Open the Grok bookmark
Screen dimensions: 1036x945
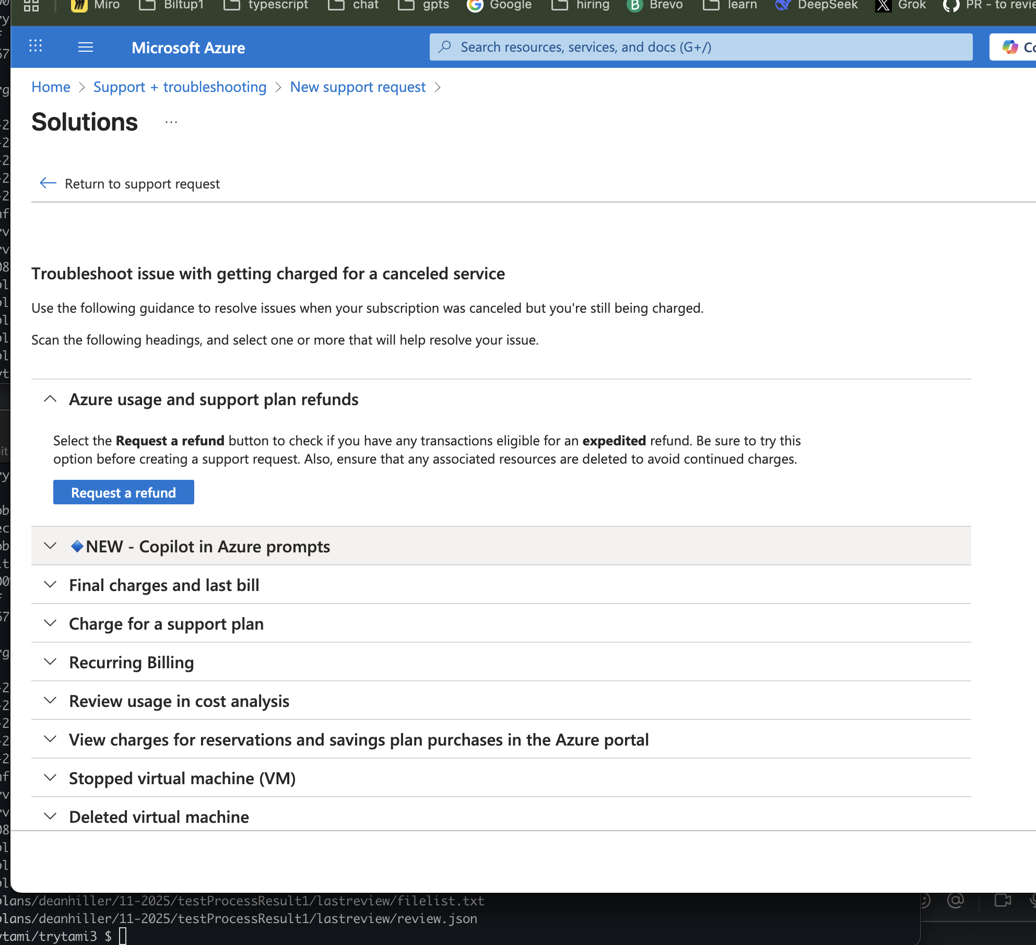(x=901, y=5)
